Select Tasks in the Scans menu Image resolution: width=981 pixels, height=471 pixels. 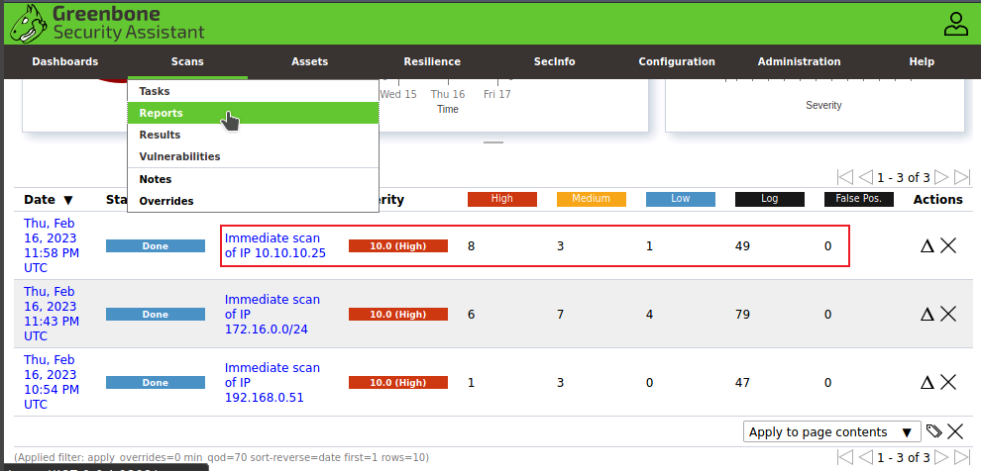pos(155,91)
